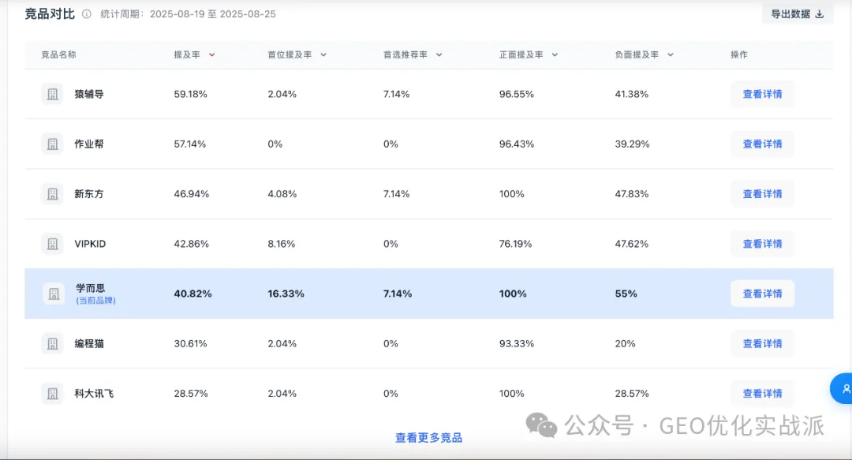Click the building icon for VIPKID
The width and height of the screenshot is (852, 460).
pyautogui.click(x=53, y=244)
